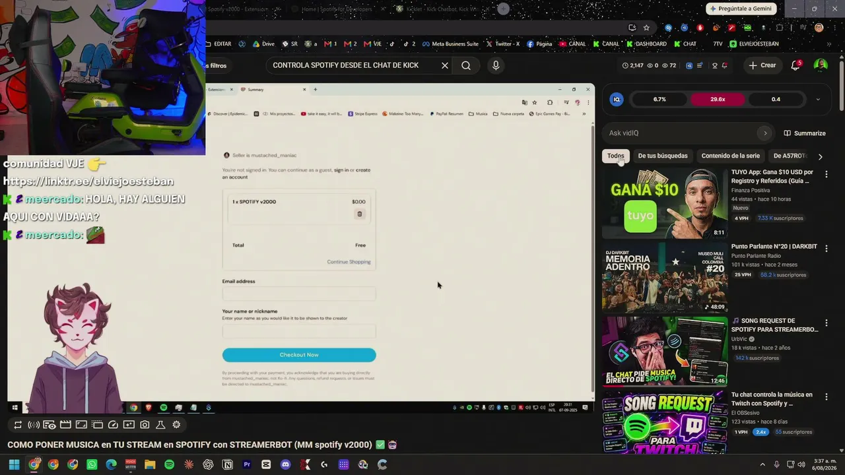The height and width of the screenshot is (475, 845).
Task: Click the loop icon in the player toolbar
Action: [18, 425]
